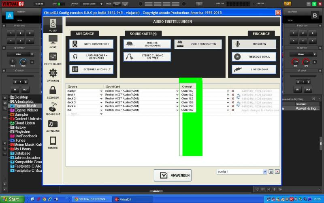Open History folder in browser
The height and width of the screenshot is (203, 324).
(x=18, y=127)
